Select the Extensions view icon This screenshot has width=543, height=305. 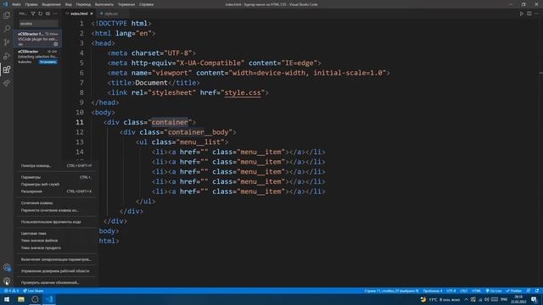[7, 69]
